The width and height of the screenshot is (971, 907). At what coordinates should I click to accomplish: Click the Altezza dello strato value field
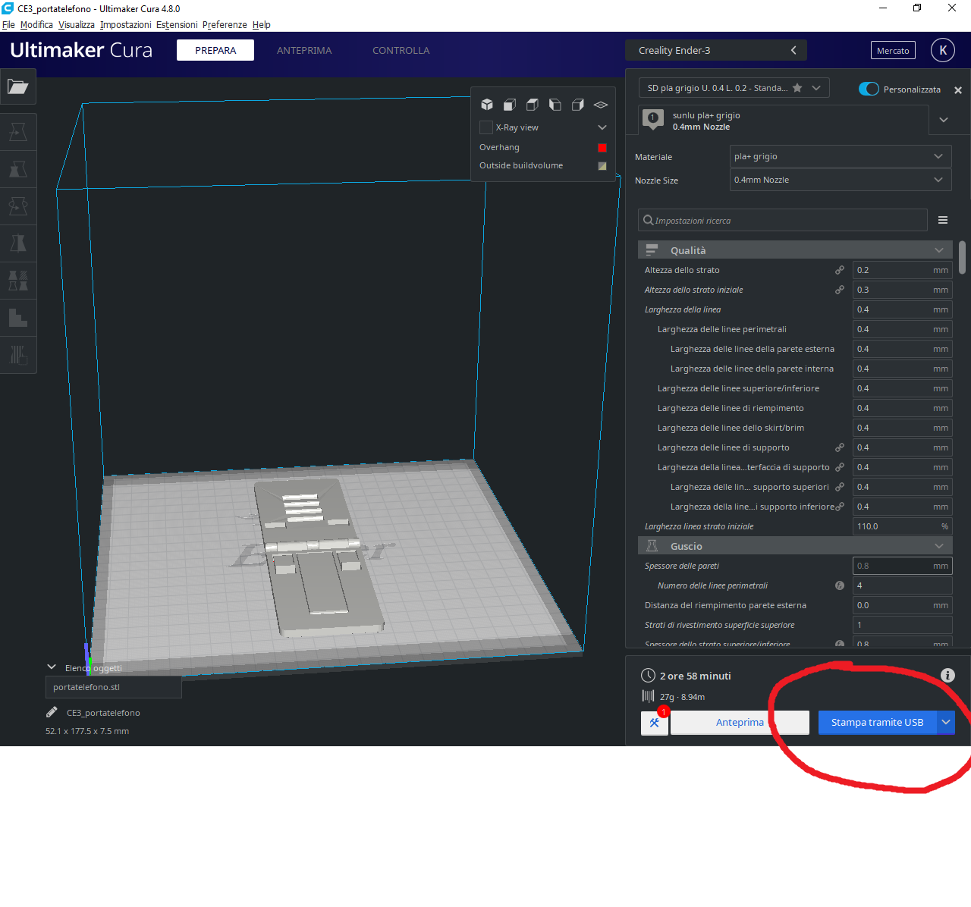(x=903, y=270)
